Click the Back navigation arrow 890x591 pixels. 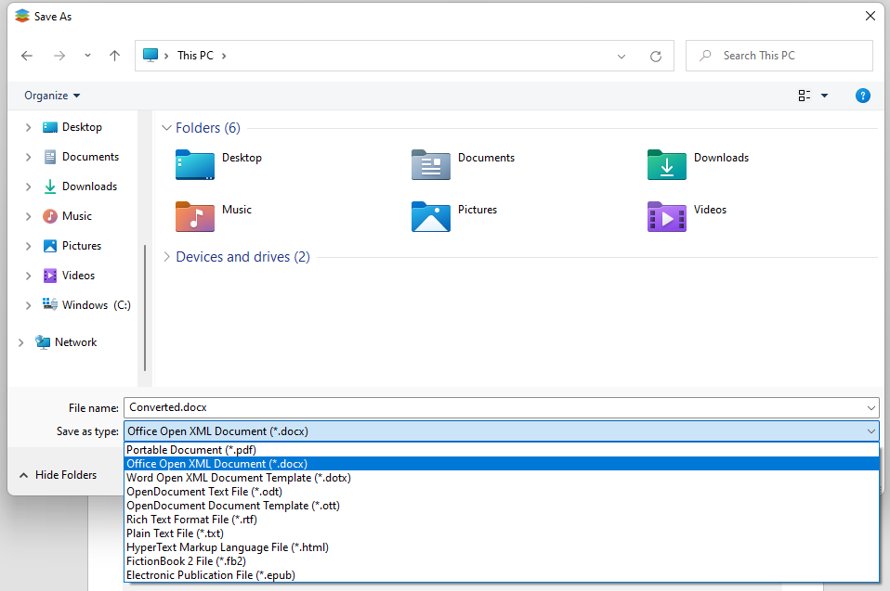(27, 56)
